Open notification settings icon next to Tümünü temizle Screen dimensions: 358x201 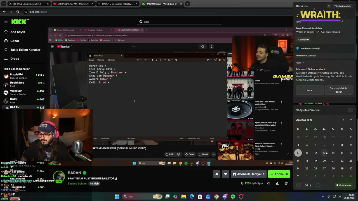(329, 6)
